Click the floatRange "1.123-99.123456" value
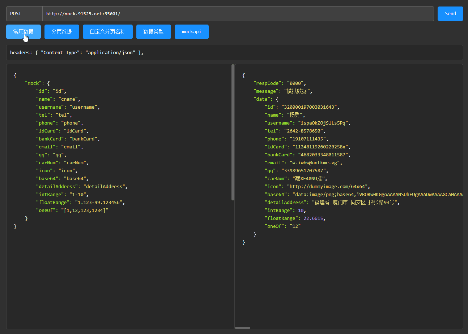This screenshot has height=334, width=468. (99, 203)
